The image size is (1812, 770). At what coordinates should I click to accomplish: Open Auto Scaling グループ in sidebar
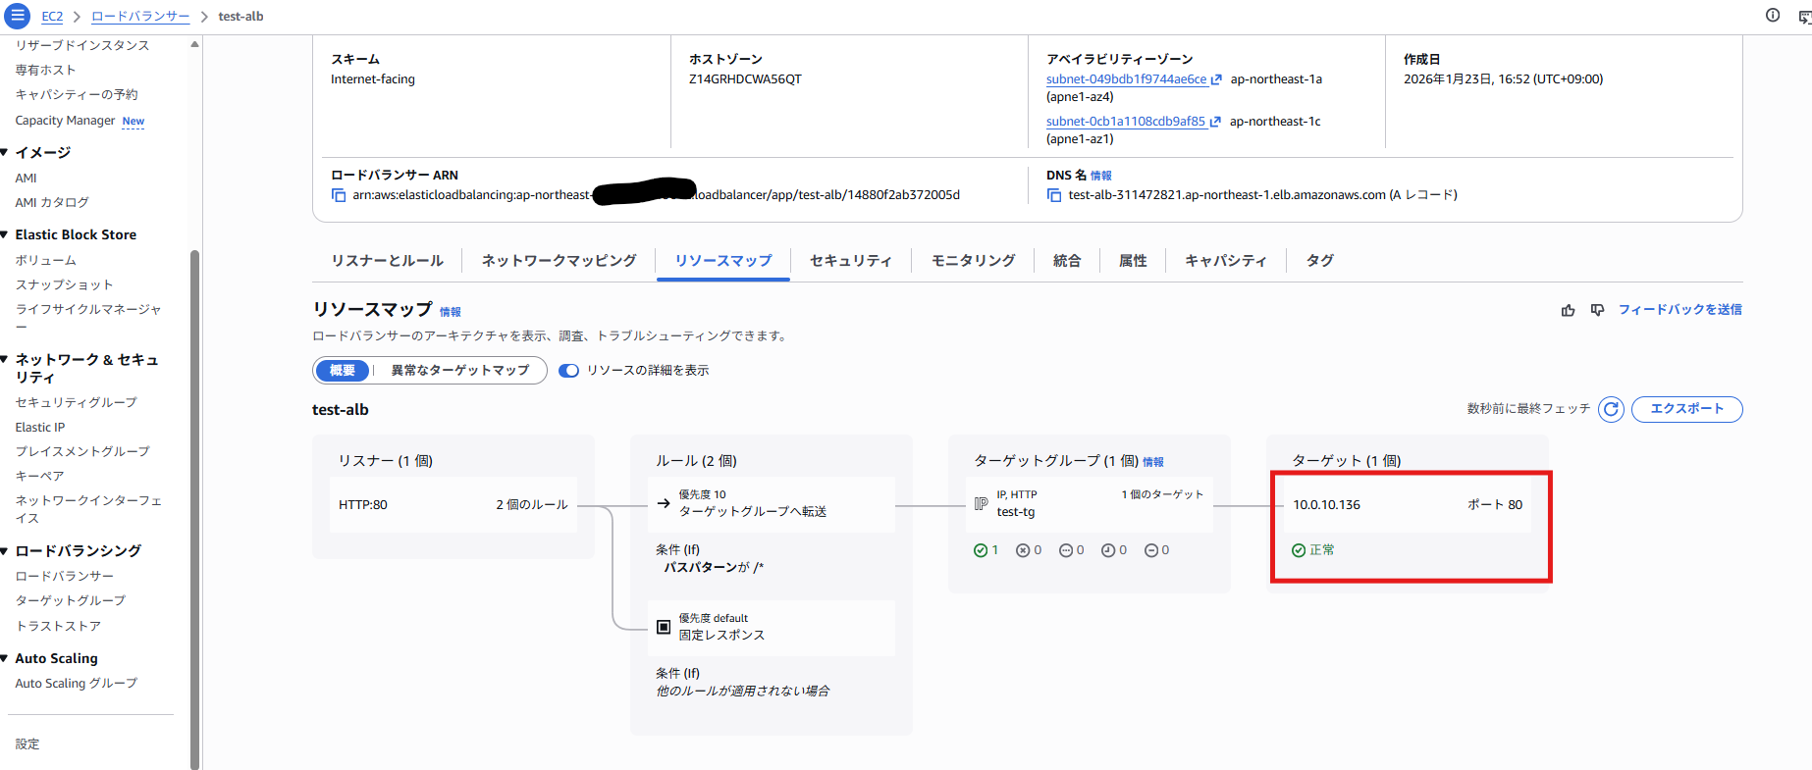(76, 684)
